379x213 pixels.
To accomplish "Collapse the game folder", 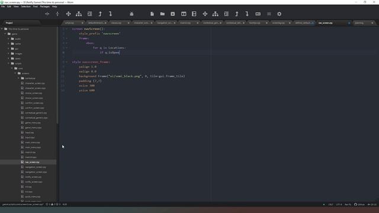I will tap(5, 34).
